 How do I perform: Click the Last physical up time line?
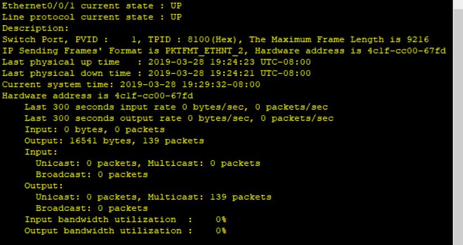click(x=156, y=62)
